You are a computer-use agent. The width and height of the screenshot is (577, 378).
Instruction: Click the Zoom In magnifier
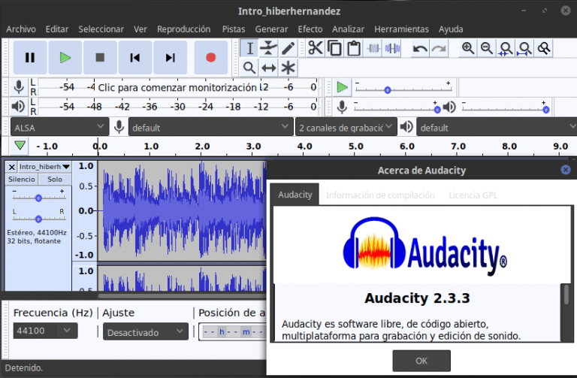click(468, 48)
